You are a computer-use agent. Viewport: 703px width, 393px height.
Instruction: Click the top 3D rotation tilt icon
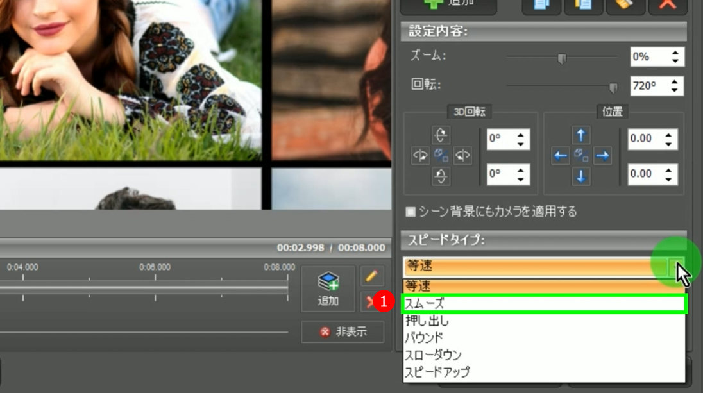point(441,135)
